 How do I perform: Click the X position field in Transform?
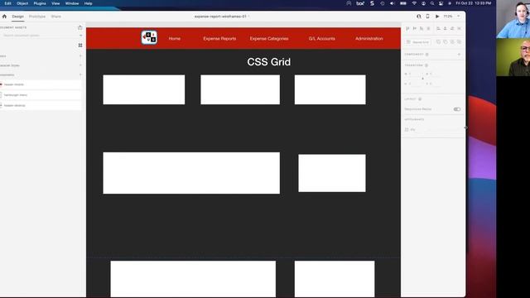(434, 74)
